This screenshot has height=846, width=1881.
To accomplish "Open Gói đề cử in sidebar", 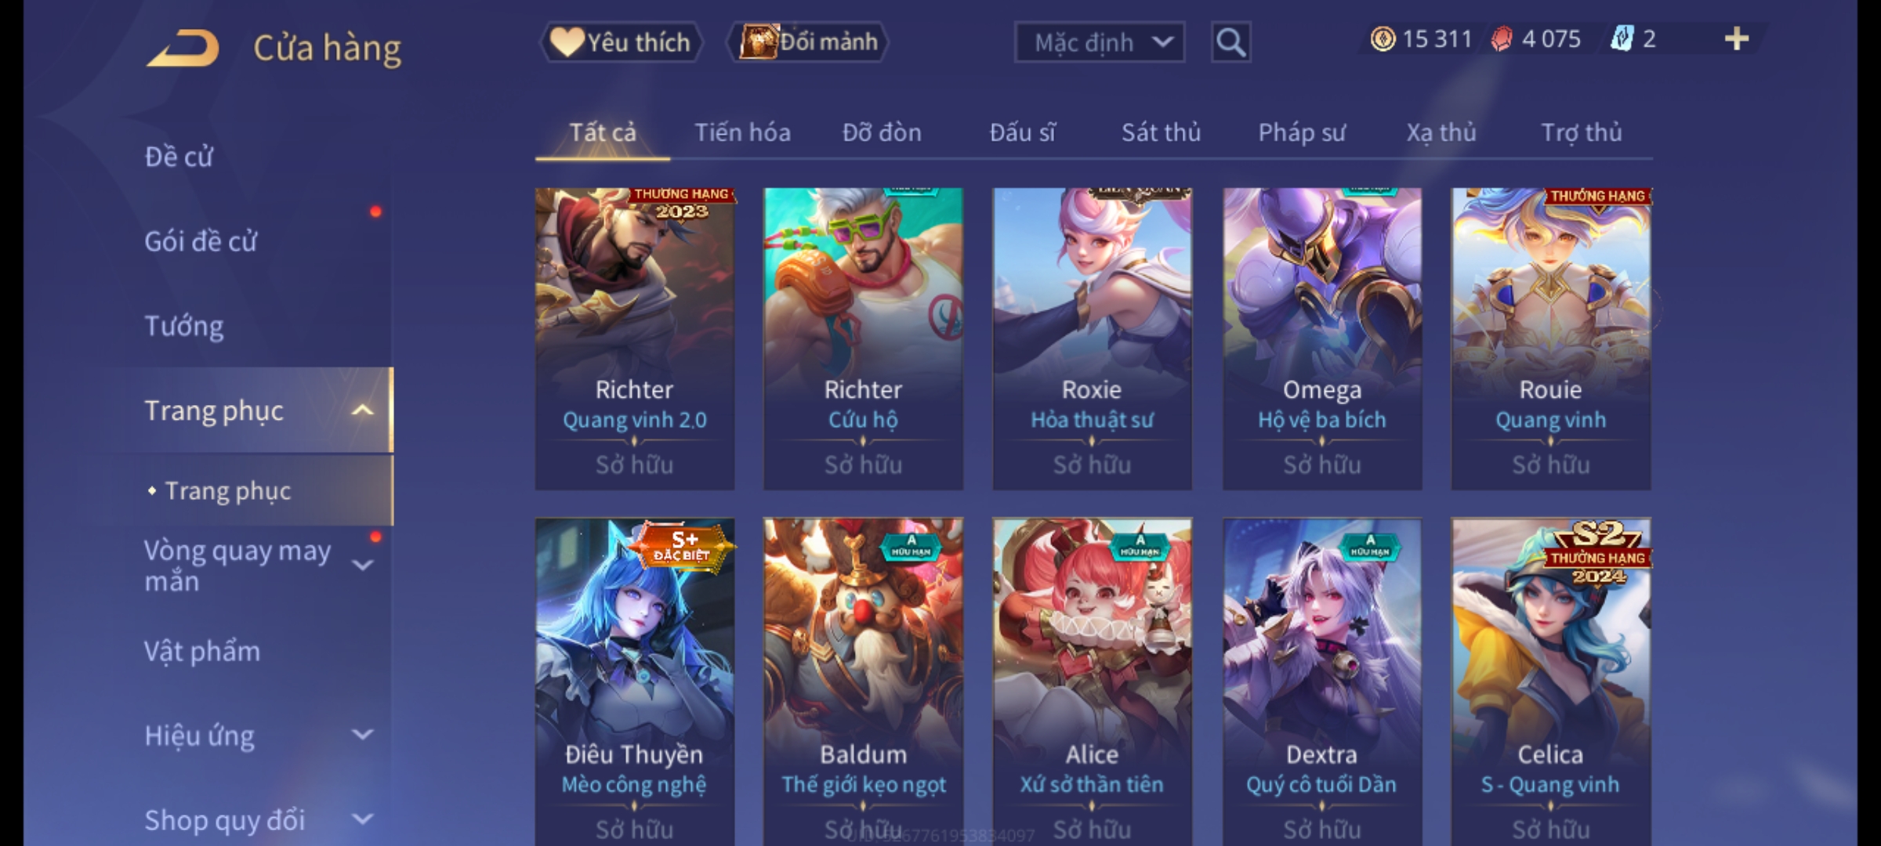I will pos(201,241).
